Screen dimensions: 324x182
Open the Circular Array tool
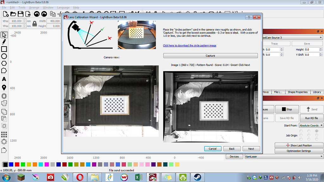tap(4, 142)
